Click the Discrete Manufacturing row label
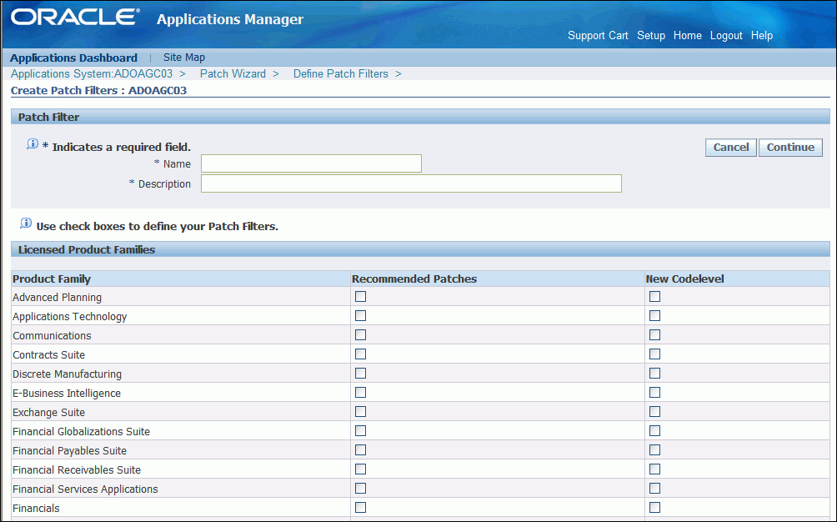 tap(68, 374)
